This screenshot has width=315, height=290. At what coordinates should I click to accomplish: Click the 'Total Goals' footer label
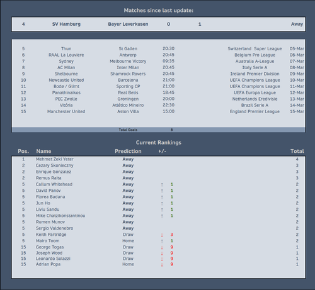(128, 130)
